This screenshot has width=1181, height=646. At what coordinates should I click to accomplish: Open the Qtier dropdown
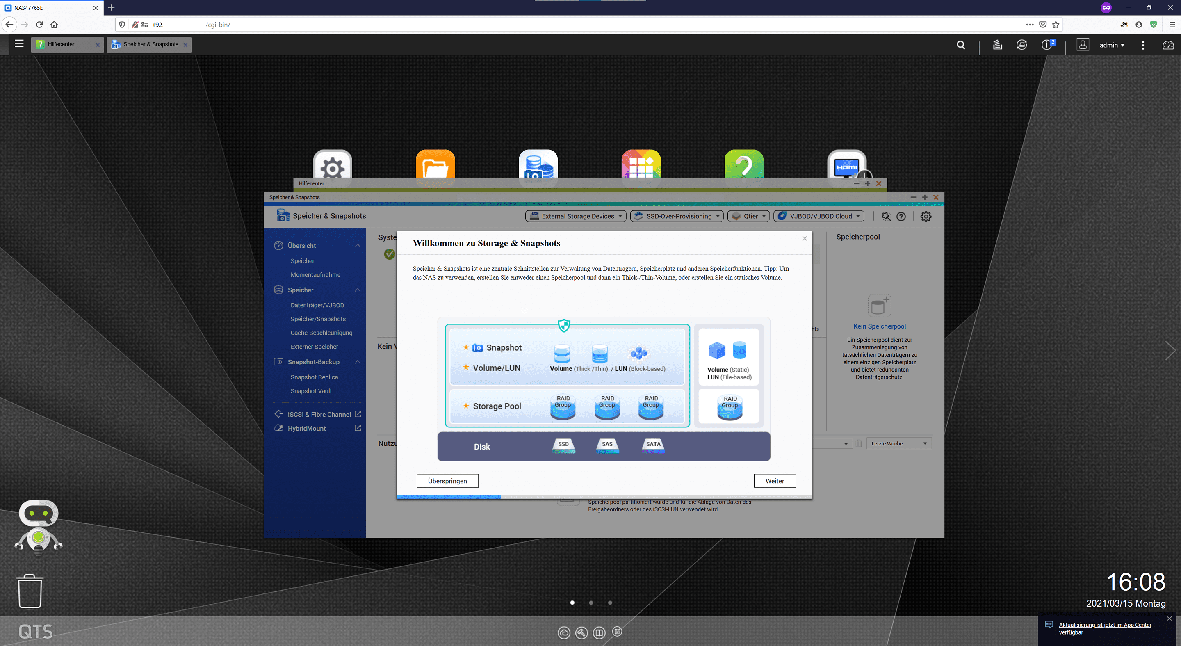748,216
